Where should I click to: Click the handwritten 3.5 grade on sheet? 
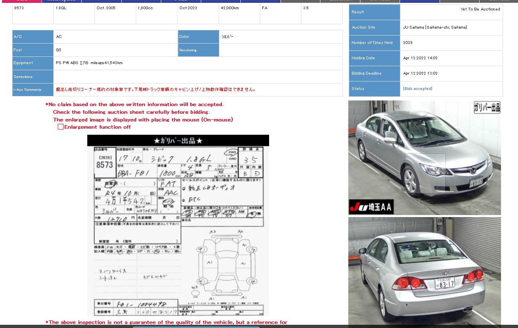(250, 161)
